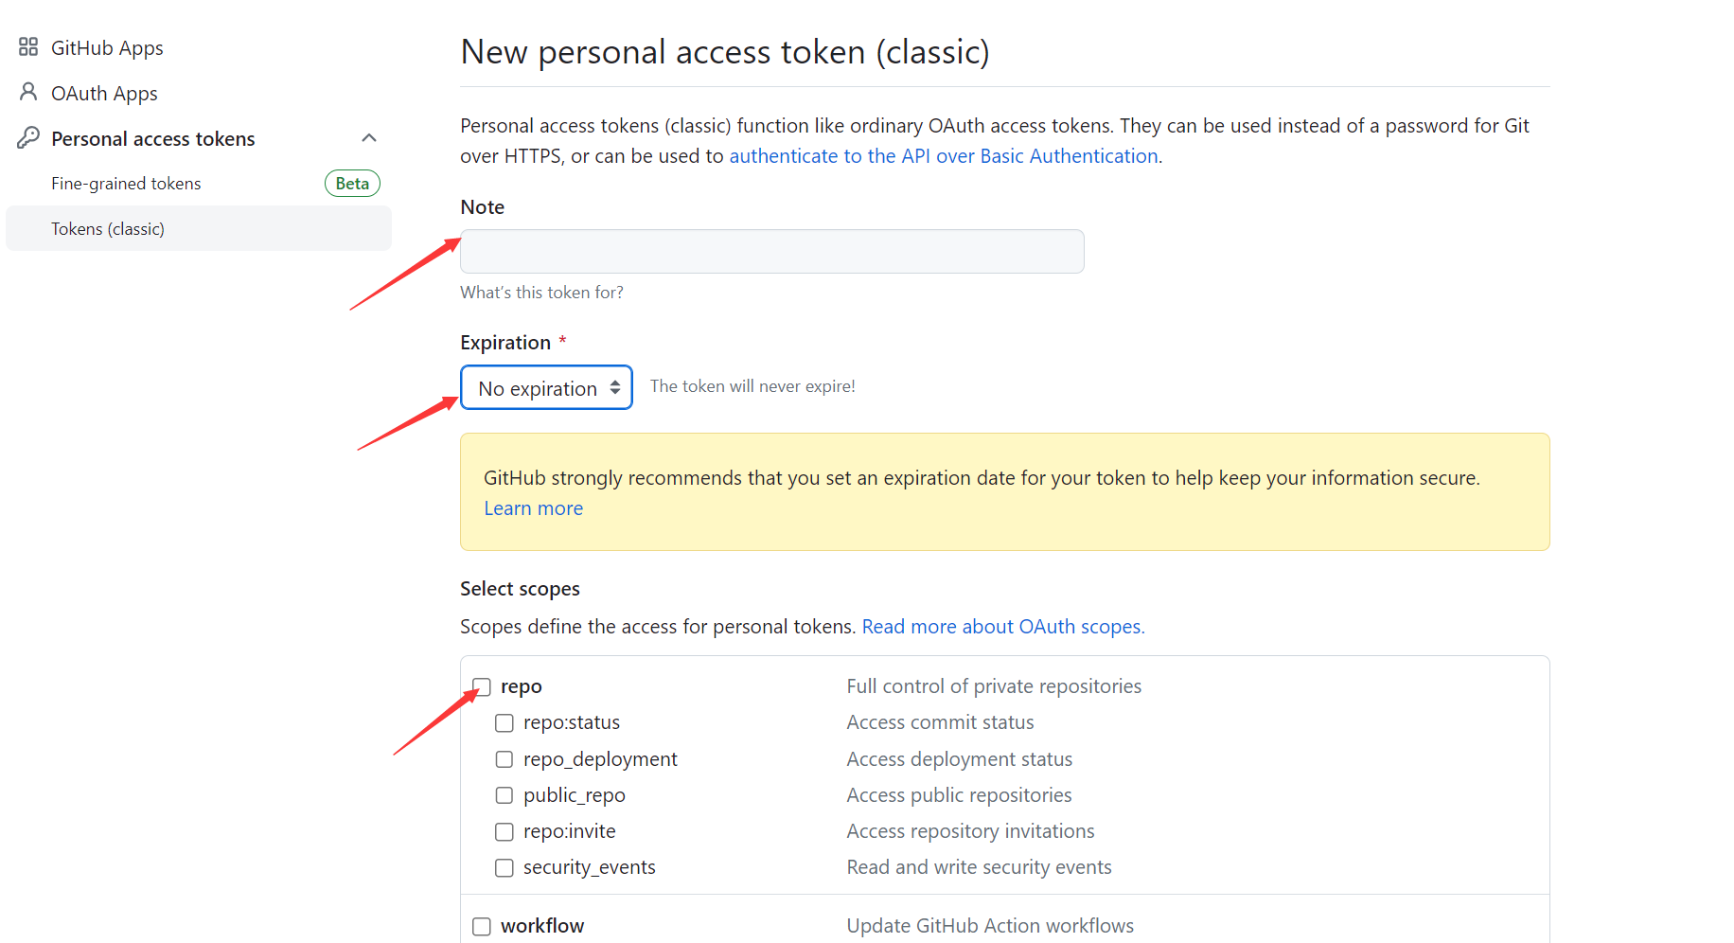This screenshot has height=943, width=1734.
Task: Select Tokens (classic) in sidebar
Action: point(108,229)
